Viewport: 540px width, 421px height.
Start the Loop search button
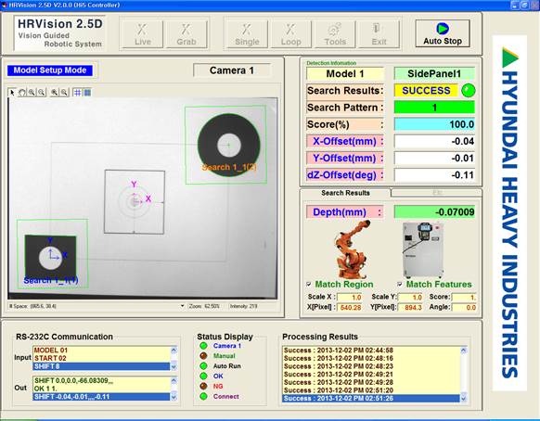coord(291,34)
